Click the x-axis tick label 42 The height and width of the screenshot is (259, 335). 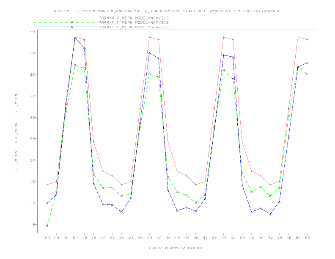click(177, 238)
